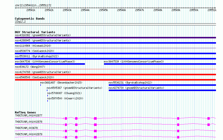
Task: Click the red bar under nsv6548508
Action: [115, 80]
